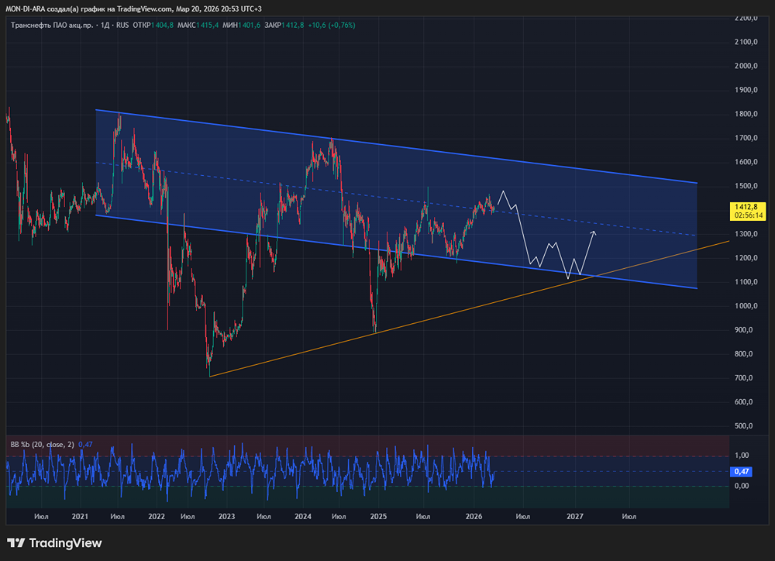Click the RUS exchange label

coord(122,26)
